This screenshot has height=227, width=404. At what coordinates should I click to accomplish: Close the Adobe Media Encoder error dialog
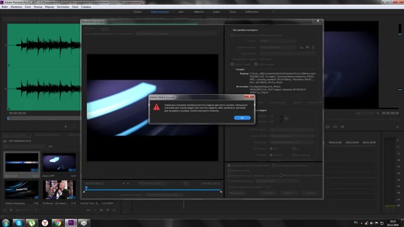click(249, 97)
